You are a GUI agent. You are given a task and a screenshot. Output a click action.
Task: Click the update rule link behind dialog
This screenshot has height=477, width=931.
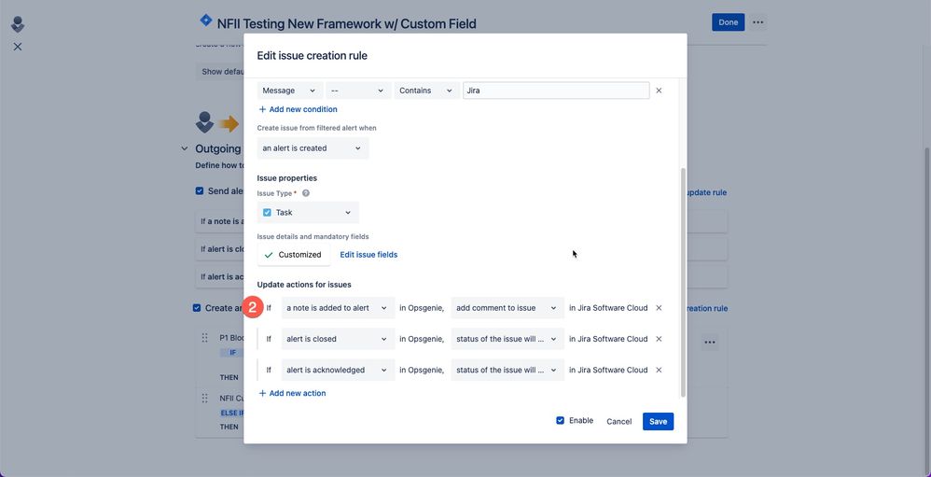point(707,193)
